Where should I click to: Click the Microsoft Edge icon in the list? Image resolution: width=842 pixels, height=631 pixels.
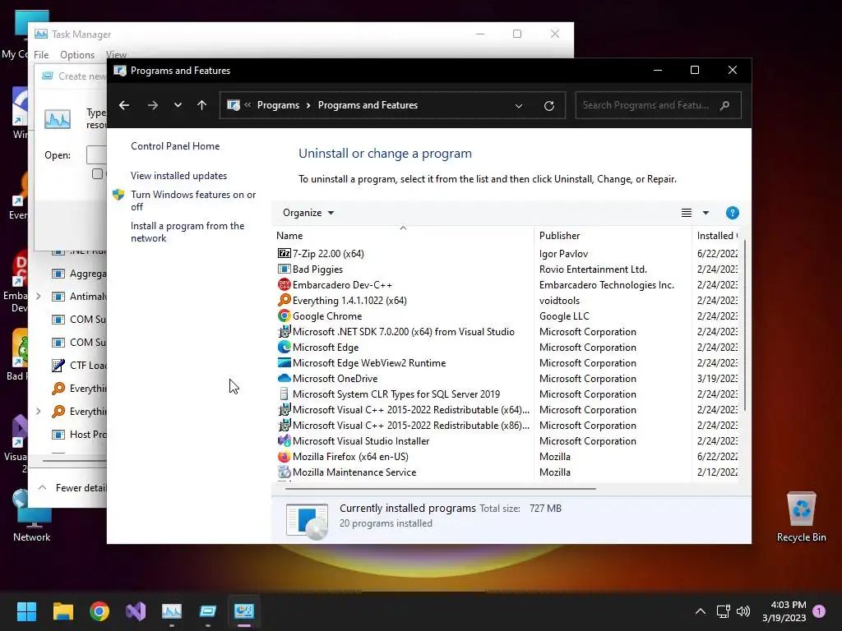(x=284, y=348)
